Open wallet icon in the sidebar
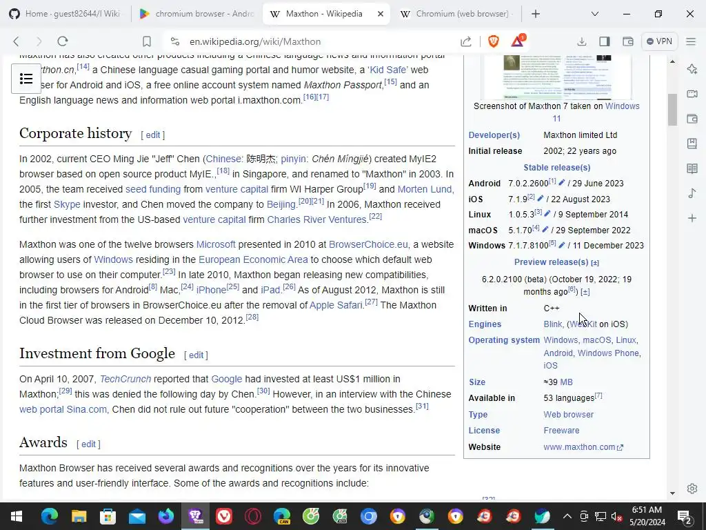The height and width of the screenshot is (530, 706). 692,119
